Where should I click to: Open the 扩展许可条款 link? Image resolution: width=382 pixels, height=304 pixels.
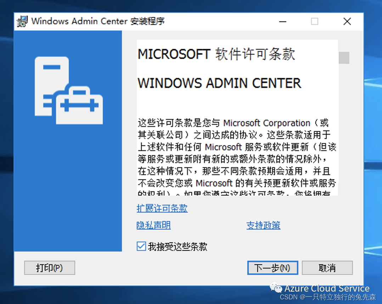pyautogui.click(x=162, y=208)
